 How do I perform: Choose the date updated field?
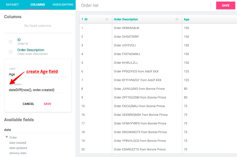(18, 148)
